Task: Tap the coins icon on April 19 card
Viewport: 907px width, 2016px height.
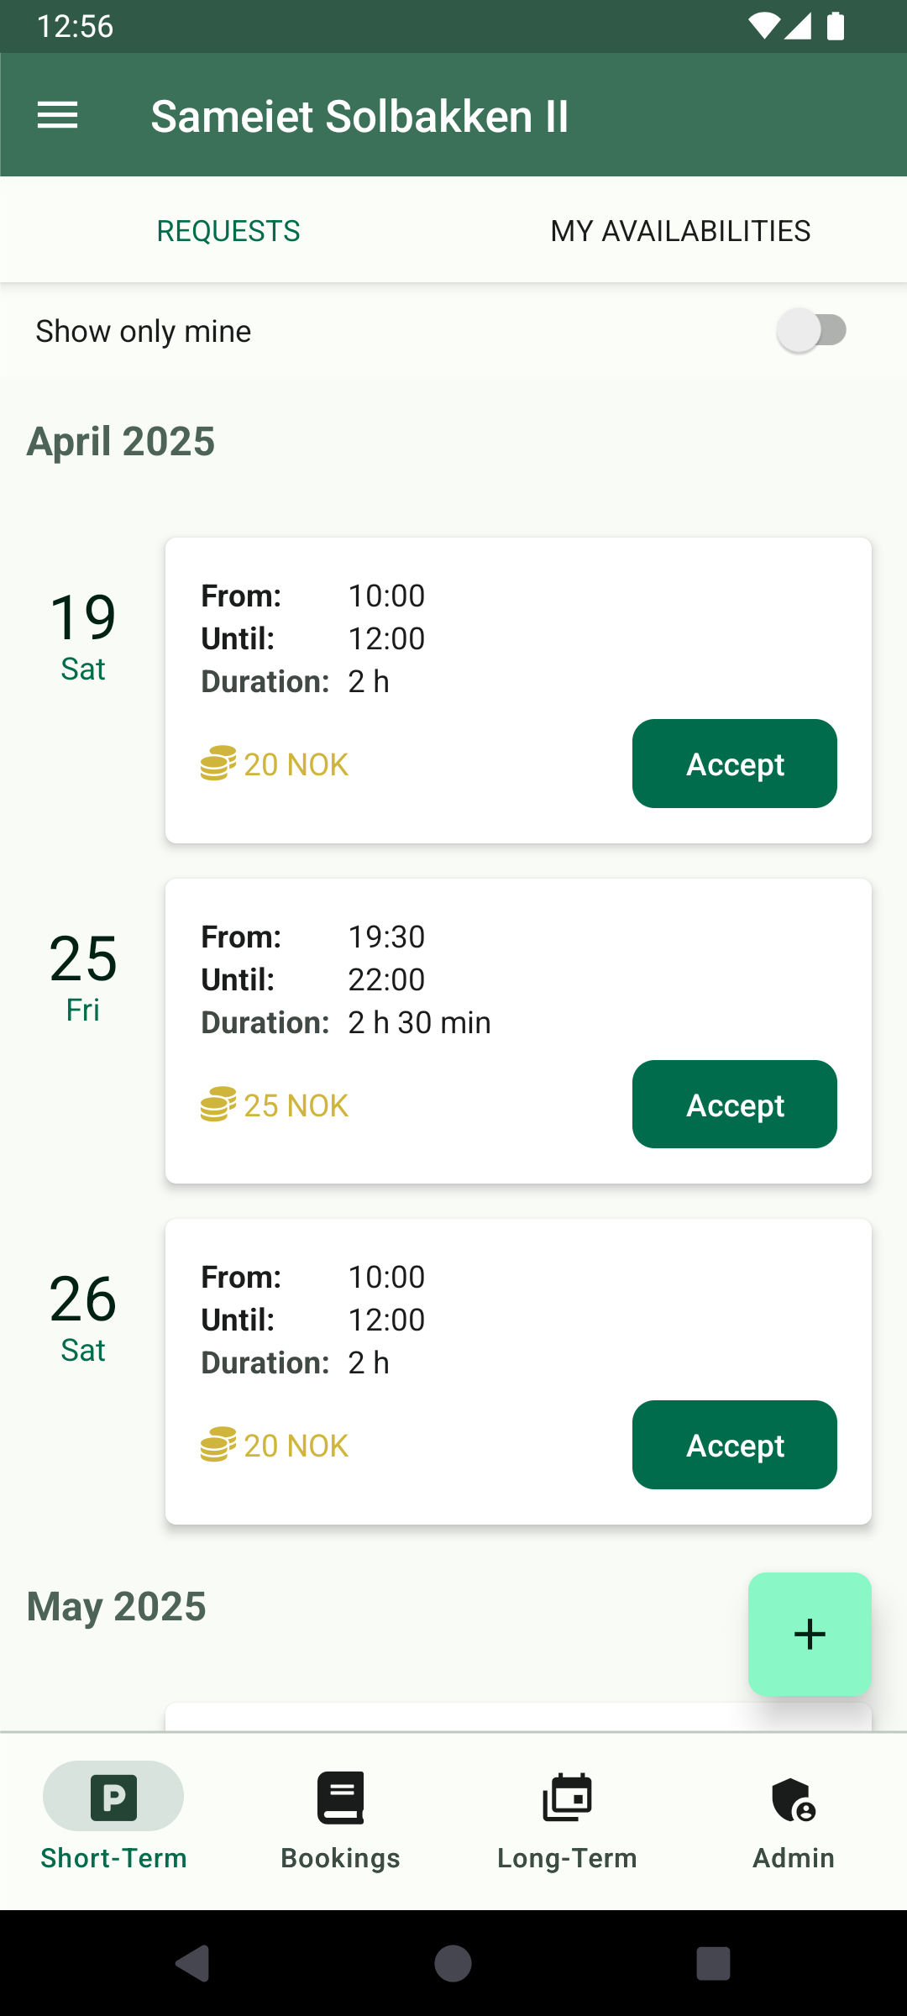Action: [x=218, y=764]
